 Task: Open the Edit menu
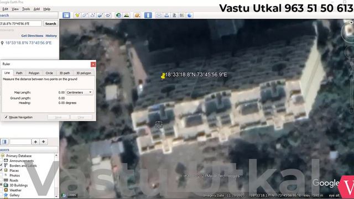[x=5, y=9]
